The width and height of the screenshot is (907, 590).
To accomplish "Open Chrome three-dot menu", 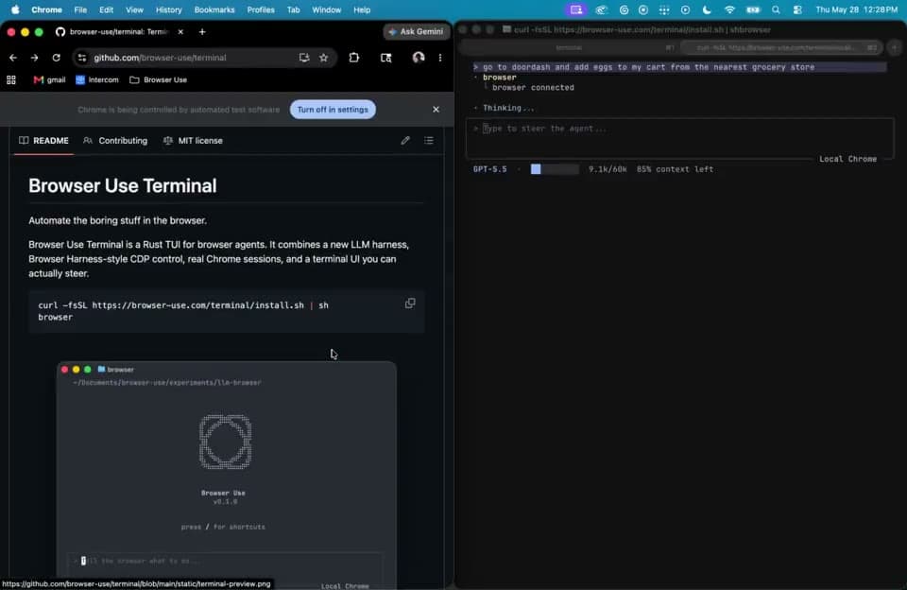I will coord(440,58).
